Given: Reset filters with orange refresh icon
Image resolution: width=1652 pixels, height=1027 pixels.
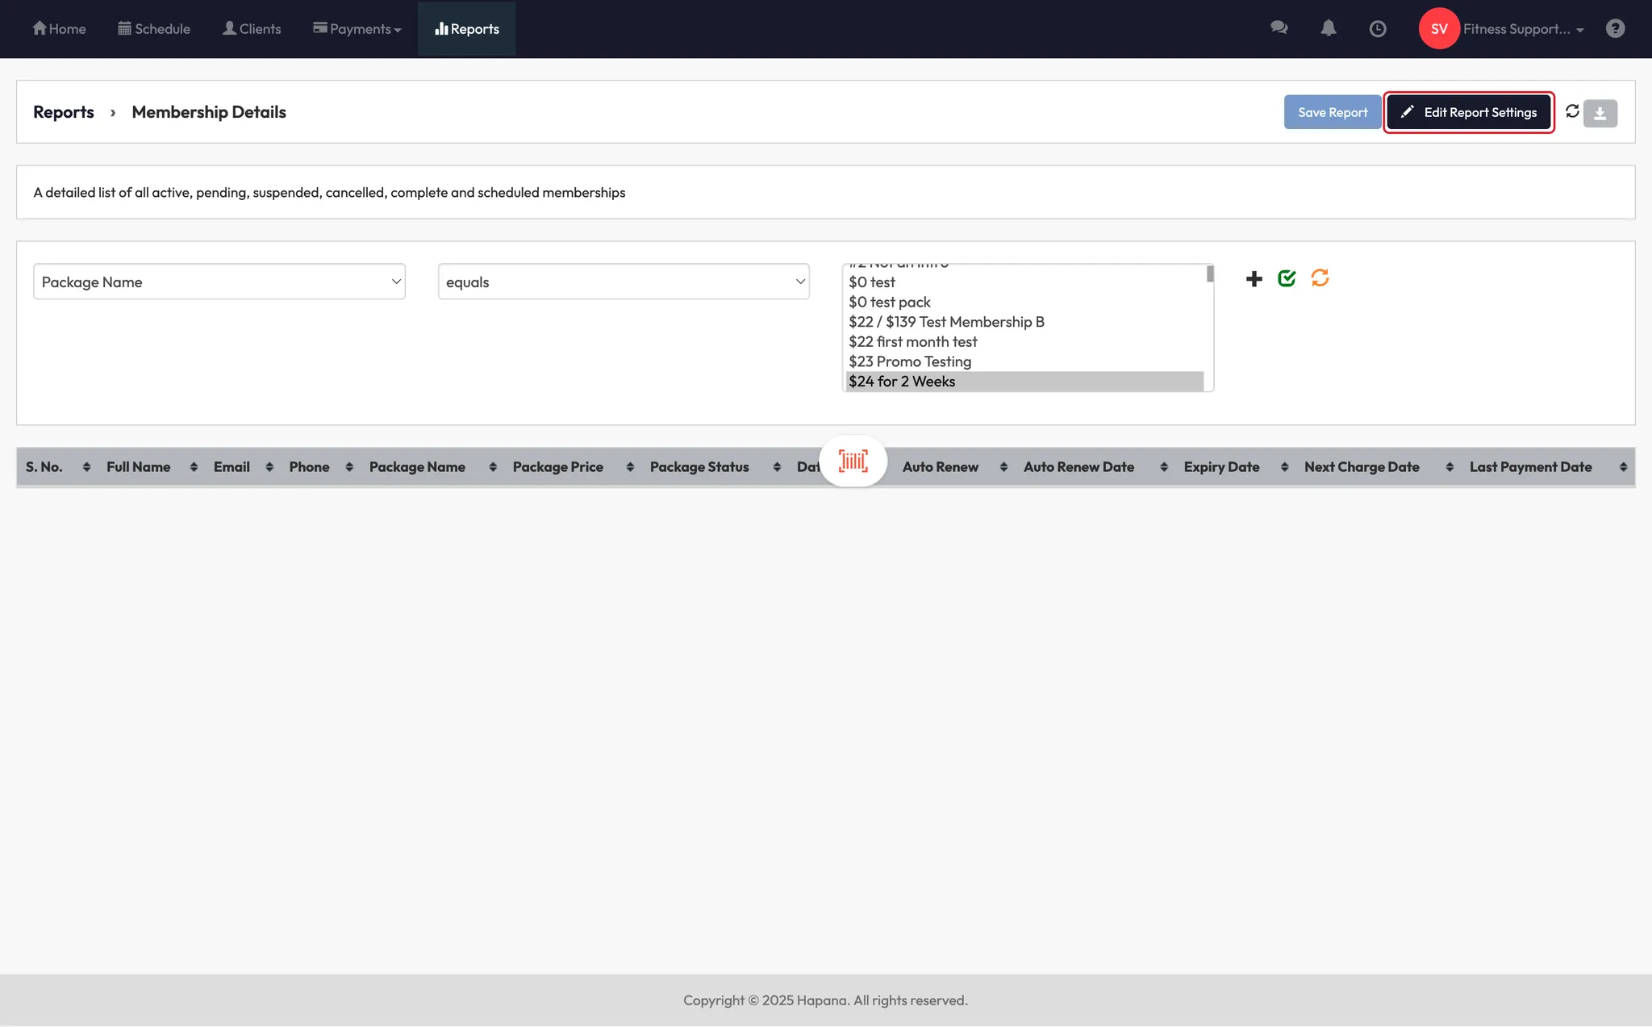Looking at the screenshot, I should [1320, 278].
